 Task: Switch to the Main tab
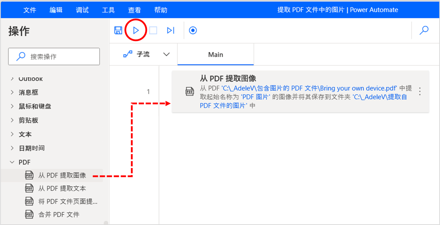[215, 54]
